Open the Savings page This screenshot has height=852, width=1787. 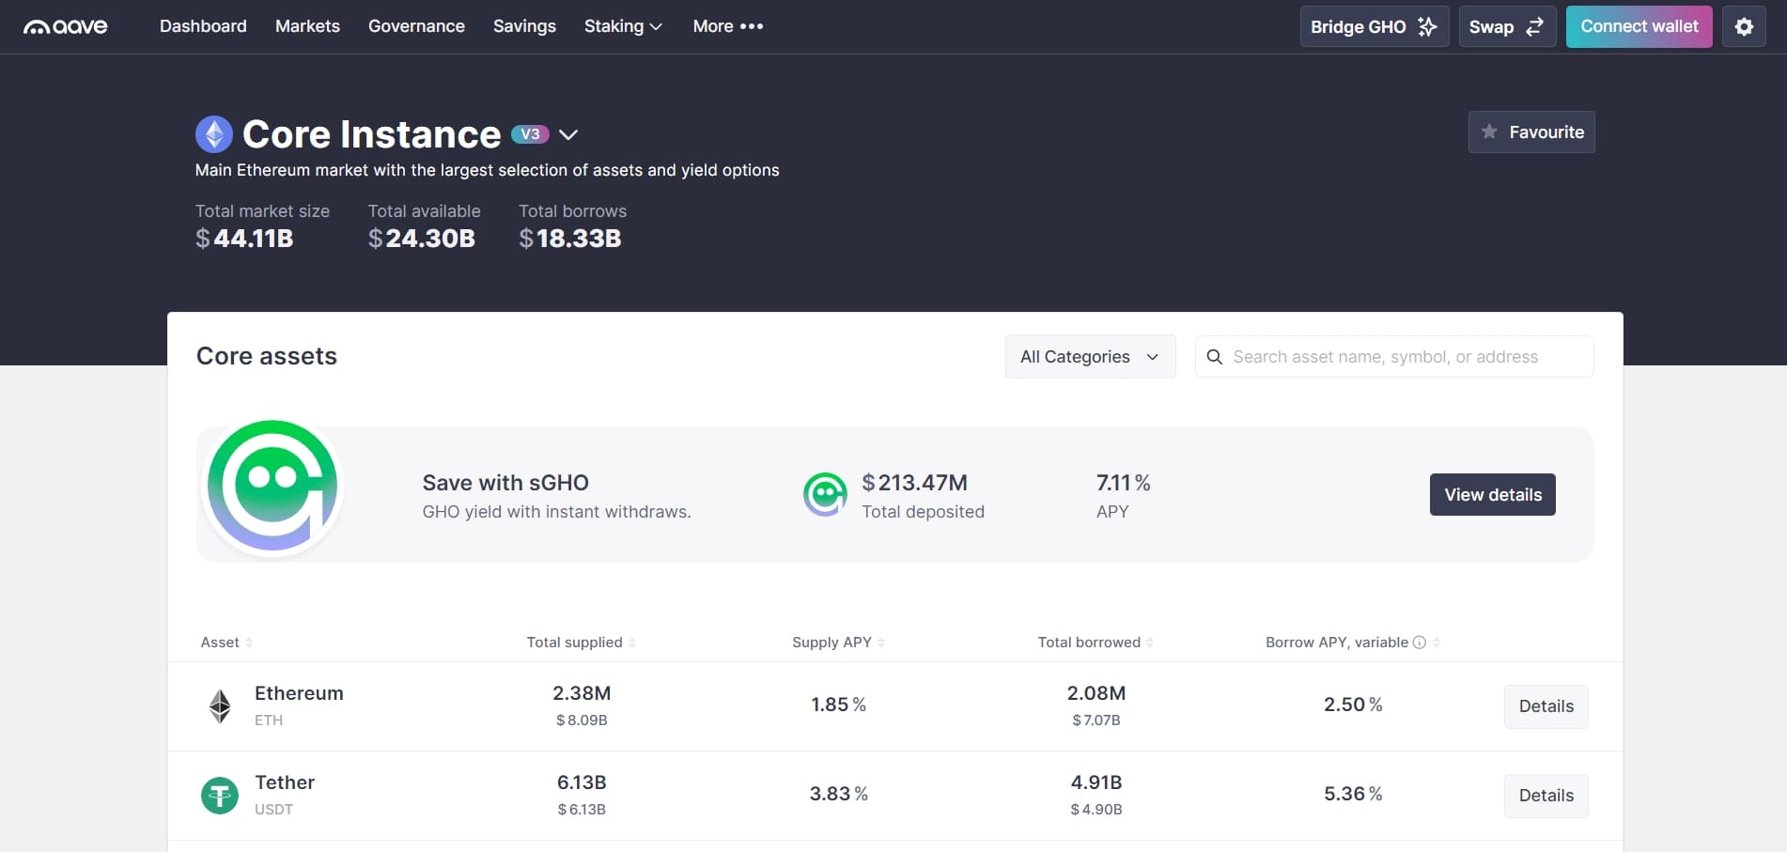point(524,26)
